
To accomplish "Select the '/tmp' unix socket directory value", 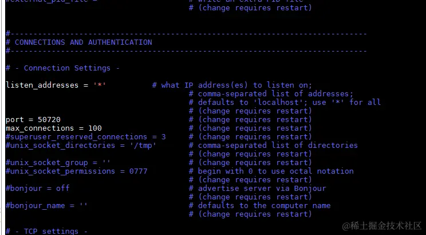I will coord(152,146).
